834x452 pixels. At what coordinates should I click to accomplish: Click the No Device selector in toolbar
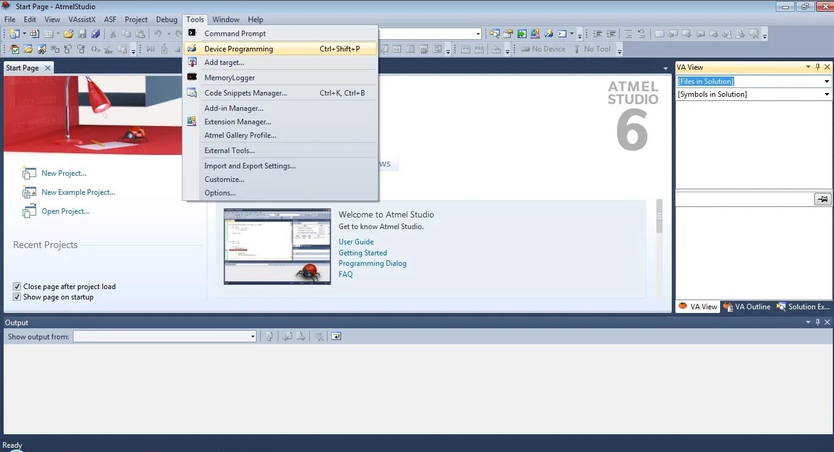(543, 49)
